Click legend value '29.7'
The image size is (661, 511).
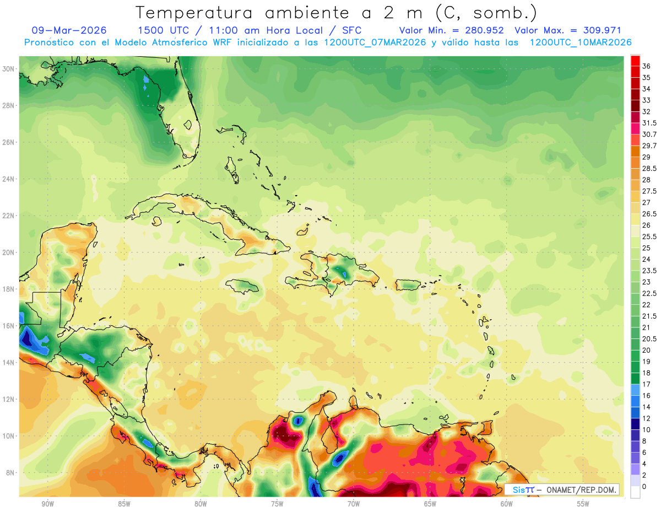(x=649, y=146)
